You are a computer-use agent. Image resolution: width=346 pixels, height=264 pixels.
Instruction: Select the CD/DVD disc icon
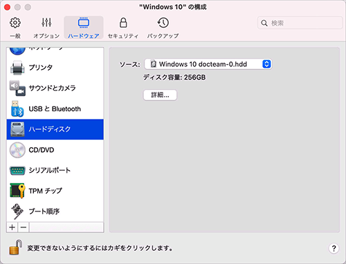(17, 150)
